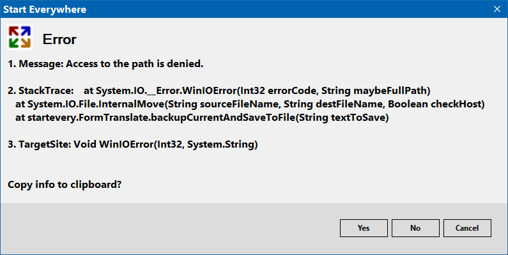
Task: Click the orange arrow in the logo
Action: pos(26,43)
